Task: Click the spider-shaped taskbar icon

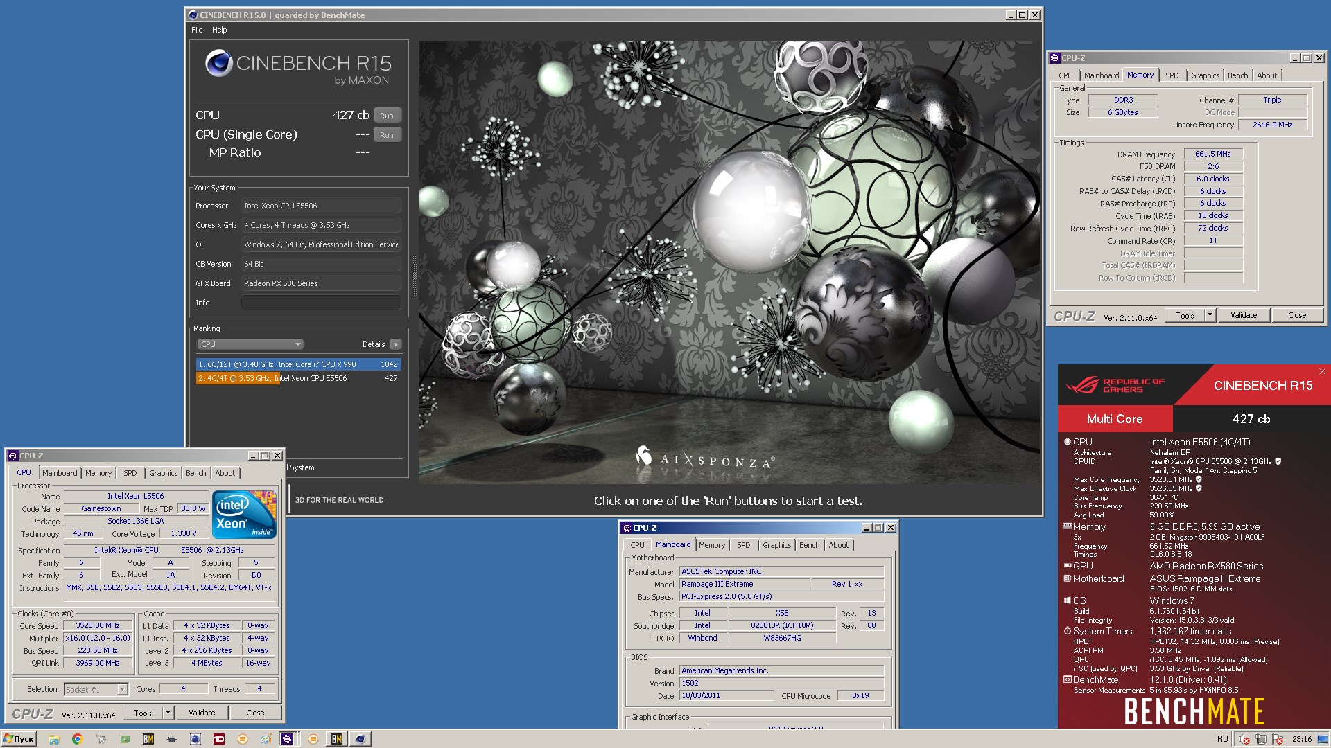Action: (172, 739)
